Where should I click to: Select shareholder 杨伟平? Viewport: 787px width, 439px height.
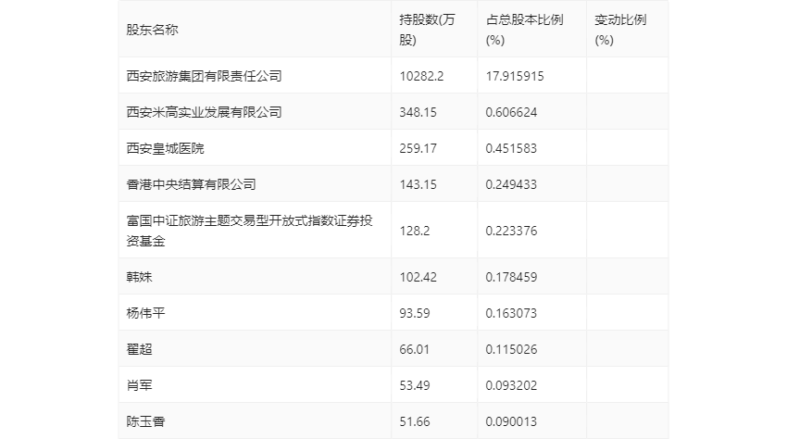coord(145,313)
